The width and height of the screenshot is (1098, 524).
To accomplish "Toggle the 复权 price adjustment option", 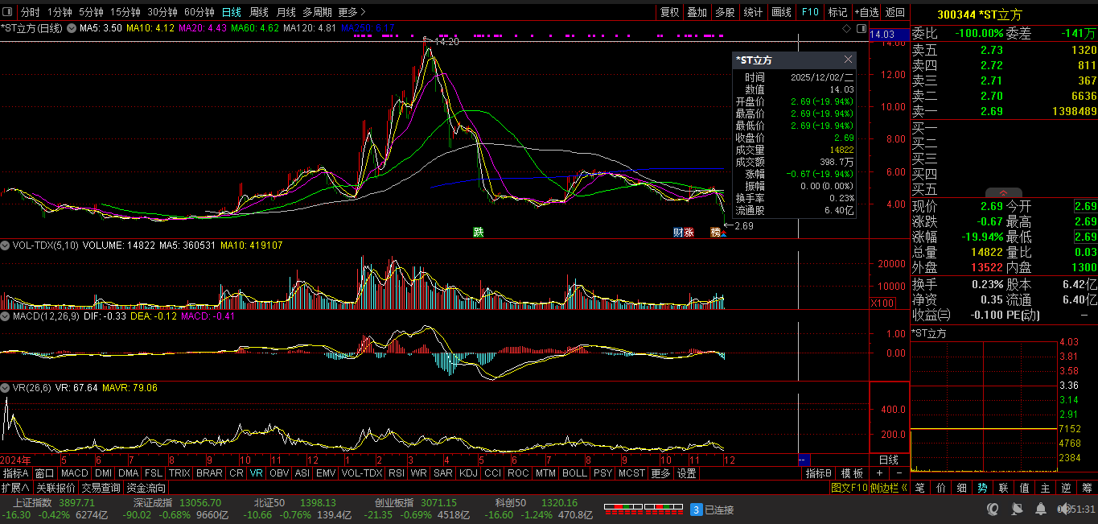I will [x=669, y=12].
